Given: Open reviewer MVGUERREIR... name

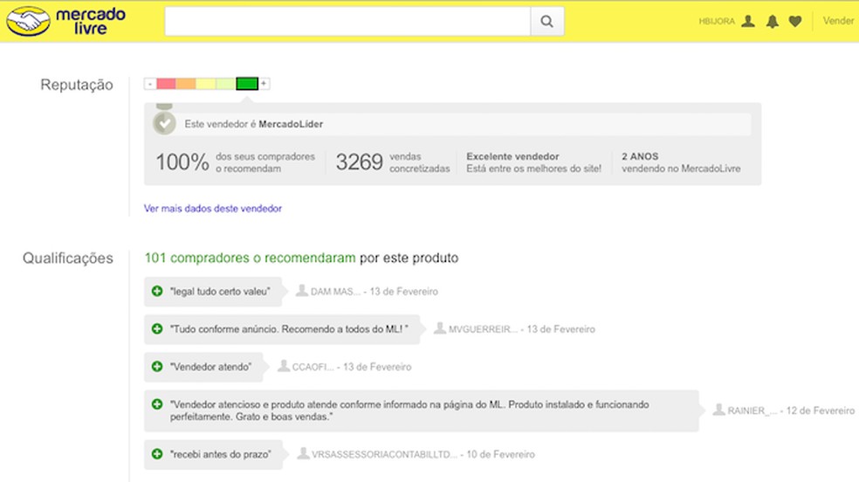Looking at the screenshot, I should pyautogui.click(x=484, y=329).
